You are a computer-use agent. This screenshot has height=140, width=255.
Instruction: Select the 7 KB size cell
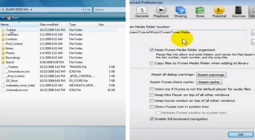coord(112,81)
